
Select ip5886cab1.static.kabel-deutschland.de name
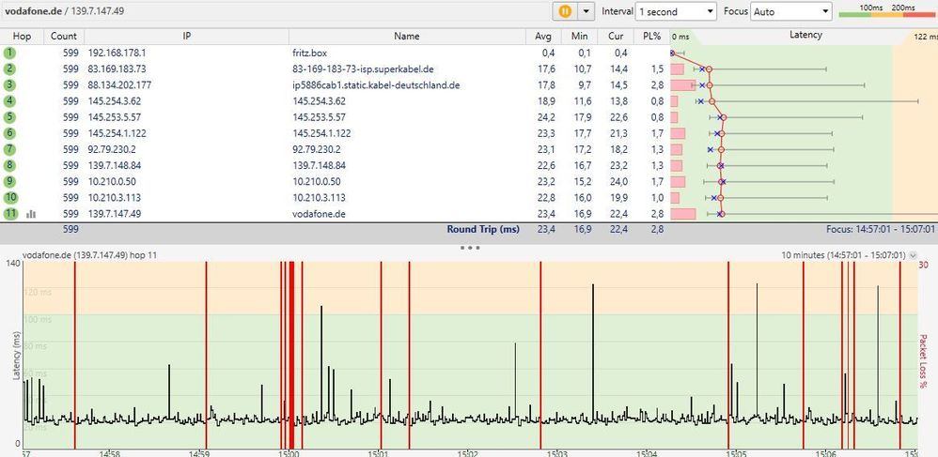376,85
